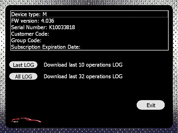The width and height of the screenshot is (178, 133).
Task: Click the All LOG button
Action: [x=23, y=76]
